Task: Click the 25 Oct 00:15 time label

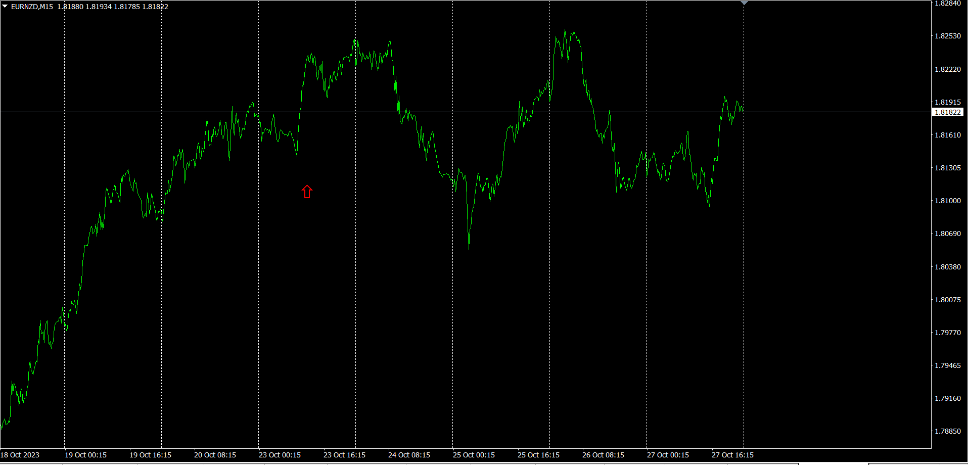Action: pyautogui.click(x=474, y=455)
